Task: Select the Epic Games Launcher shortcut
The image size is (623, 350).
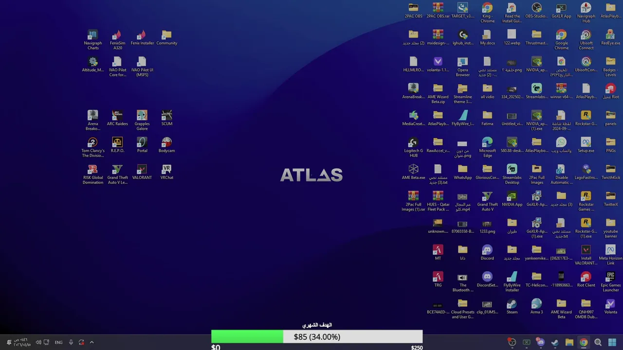Action: coord(610,282)
